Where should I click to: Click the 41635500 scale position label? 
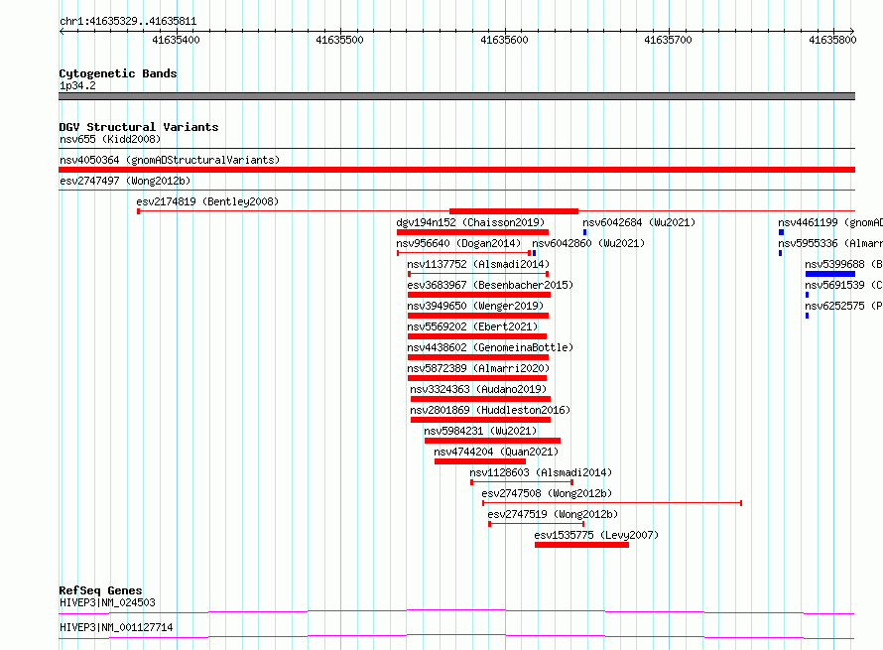(339, 40)
